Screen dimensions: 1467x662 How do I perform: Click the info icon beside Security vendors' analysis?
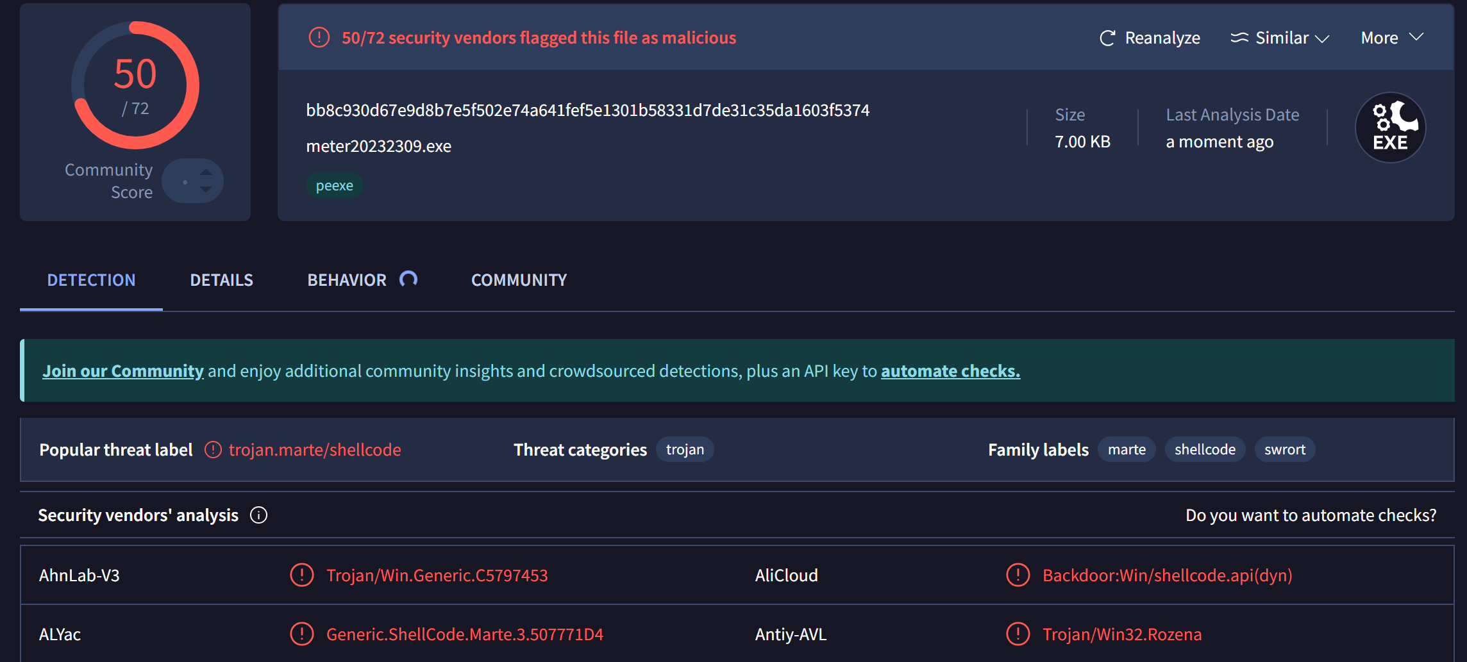click(258, 515)
